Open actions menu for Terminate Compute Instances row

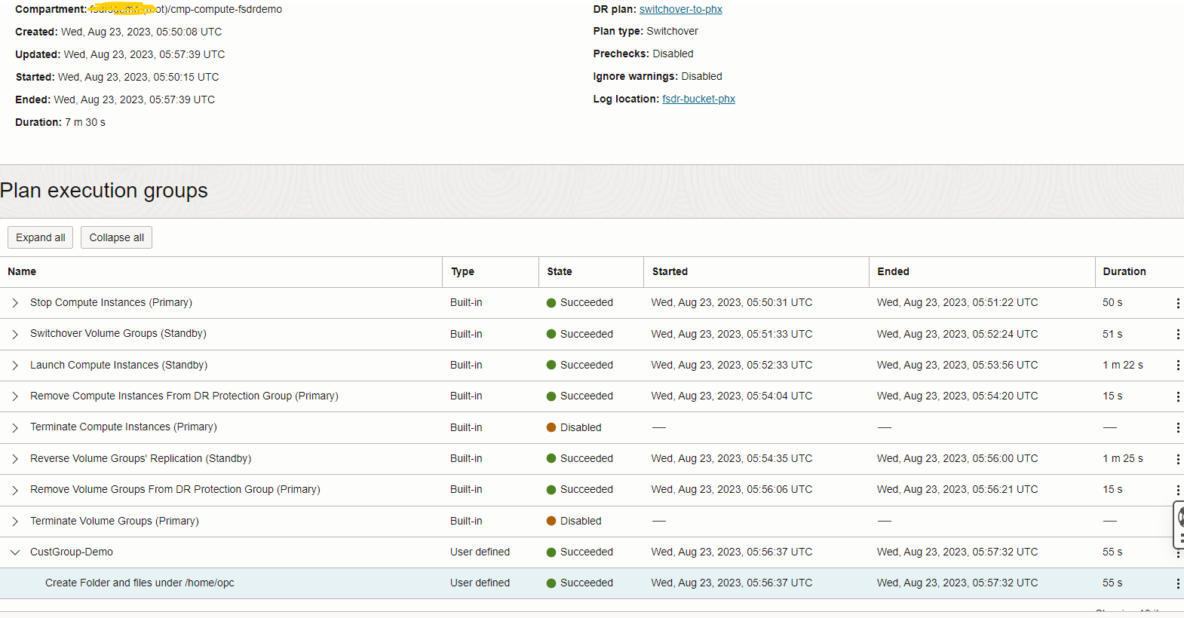pos(1177,427)
